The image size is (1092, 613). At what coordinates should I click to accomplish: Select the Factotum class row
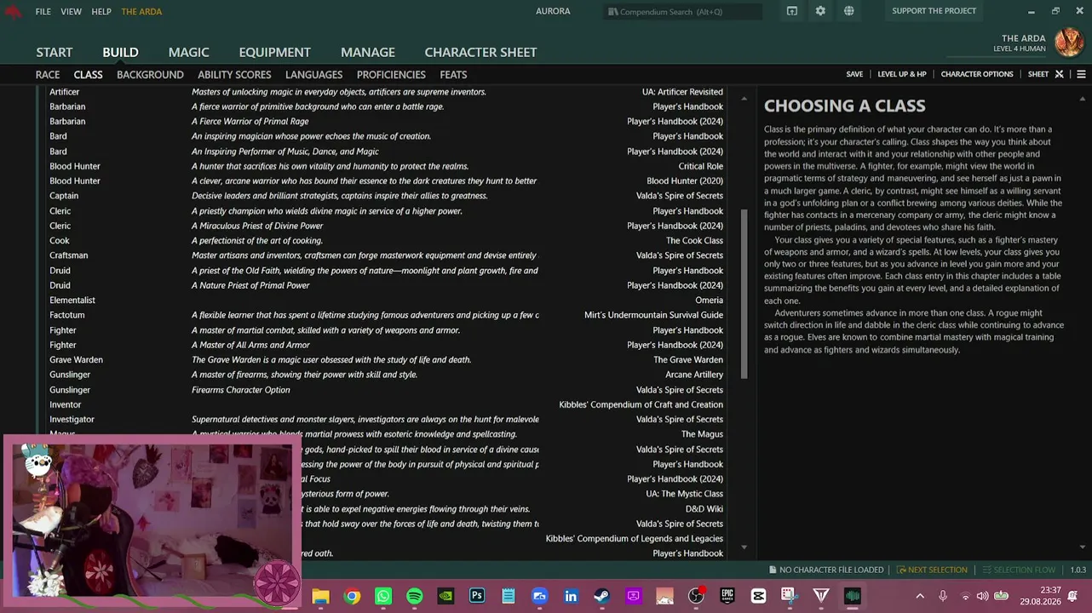387,315
